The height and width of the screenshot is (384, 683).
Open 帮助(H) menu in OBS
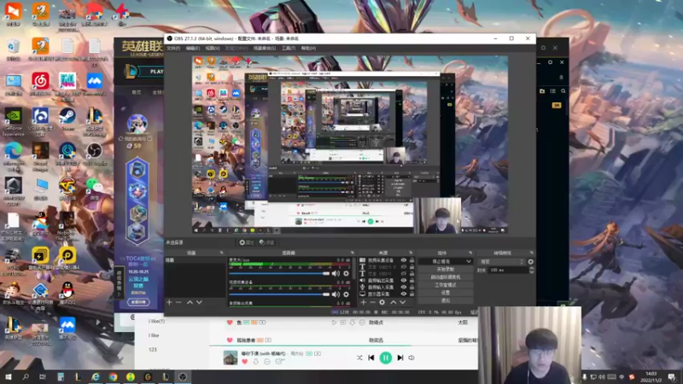tap(308, 49)
